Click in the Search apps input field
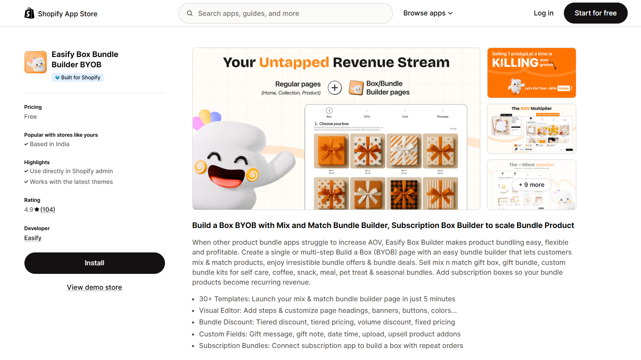The width and height of the screenshot is (641, 360). [286, 13]
